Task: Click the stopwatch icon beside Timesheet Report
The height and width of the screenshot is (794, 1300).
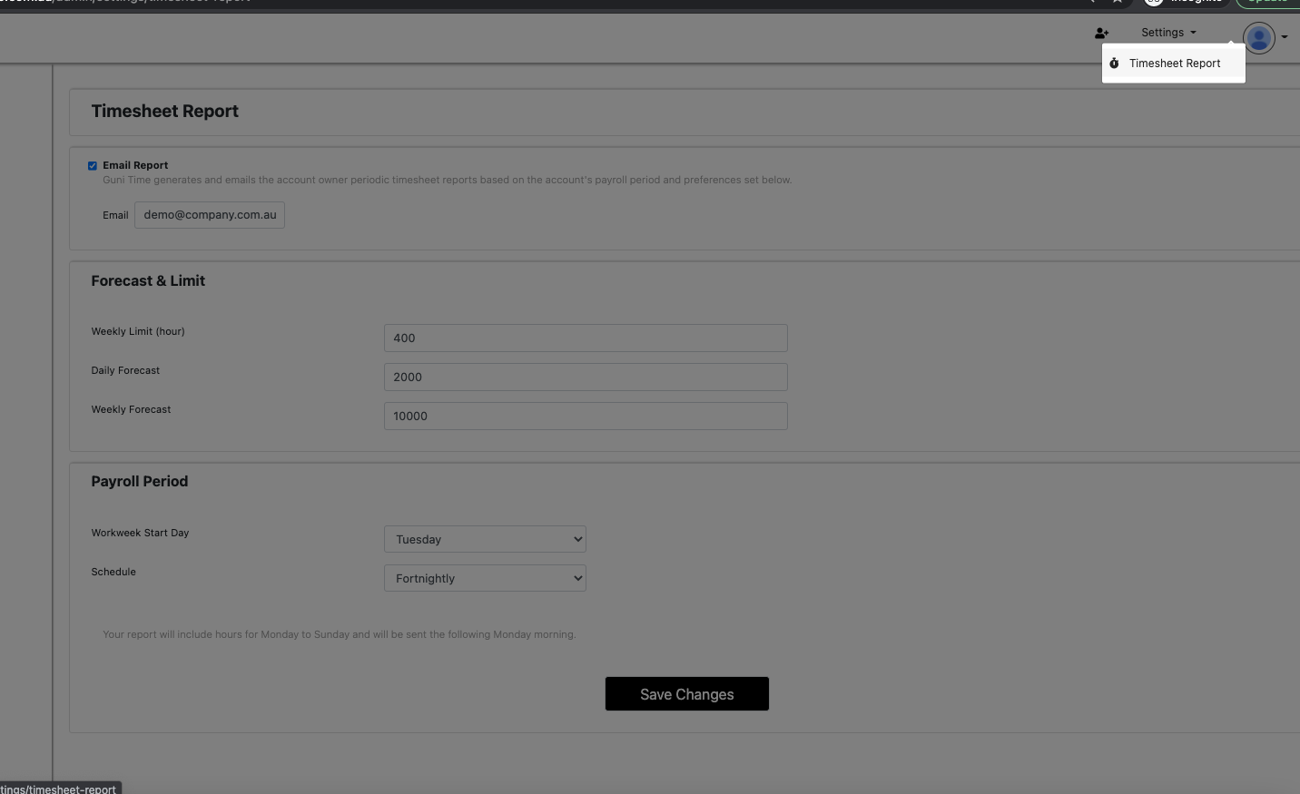Action: pyautogui.click(x=1115, y=63)
